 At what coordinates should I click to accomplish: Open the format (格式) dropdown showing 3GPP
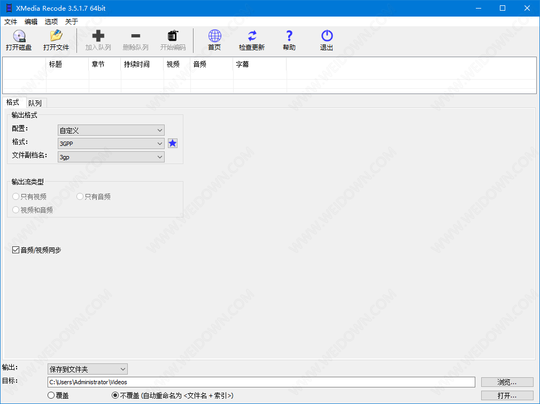(111, 144)
